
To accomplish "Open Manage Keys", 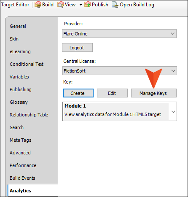I will pos(154,93).
